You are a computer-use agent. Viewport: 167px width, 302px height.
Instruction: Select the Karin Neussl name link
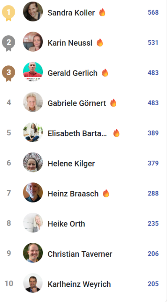[x=70, y=43]
